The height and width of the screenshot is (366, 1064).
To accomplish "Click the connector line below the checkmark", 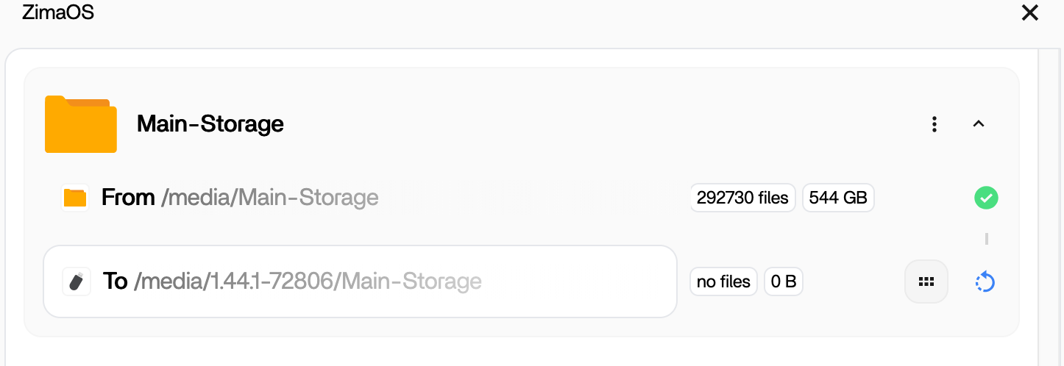I will 986,239.
